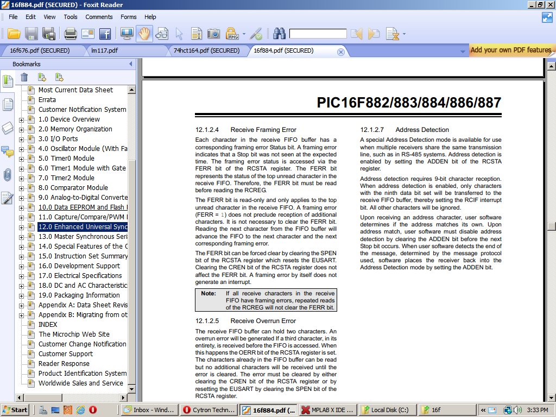
Task: Switch to the lm117.pdf tab
Action: coord(105,50)
